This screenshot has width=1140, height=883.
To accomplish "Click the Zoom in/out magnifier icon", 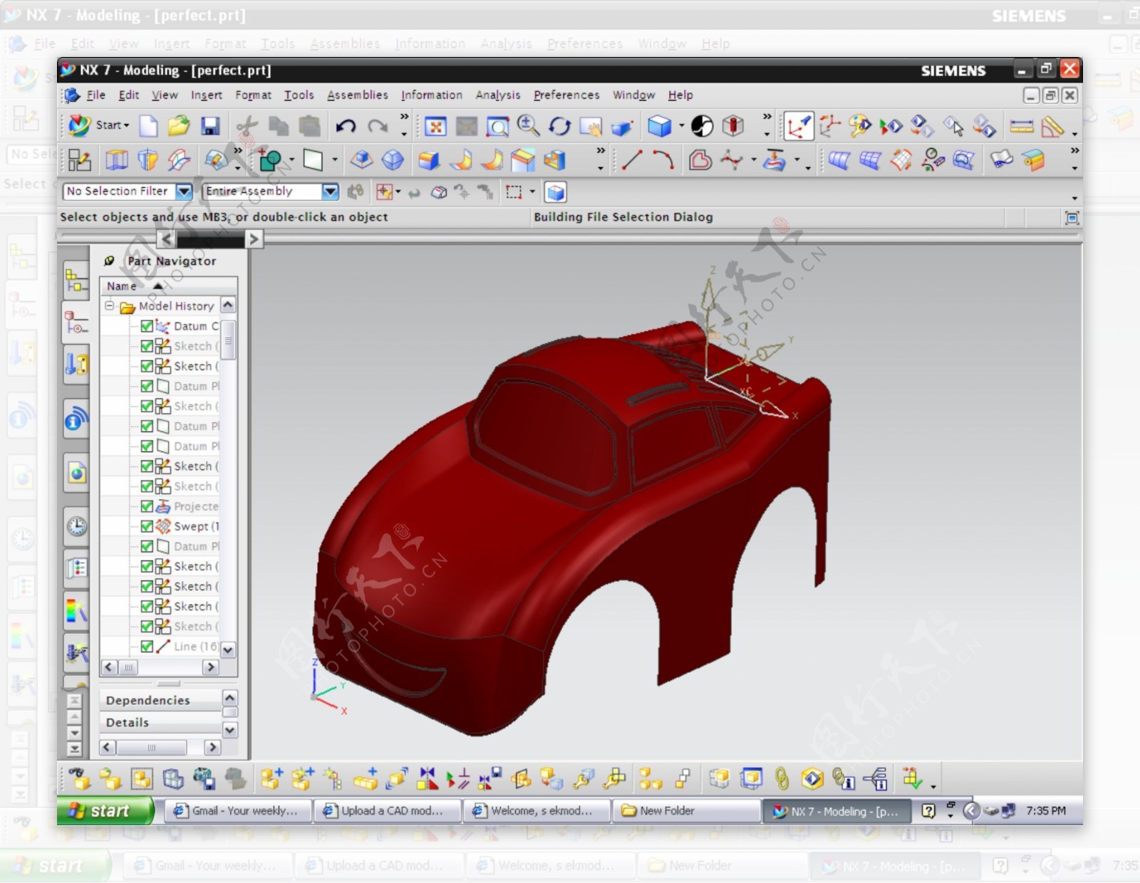I will tap(528, 126).
